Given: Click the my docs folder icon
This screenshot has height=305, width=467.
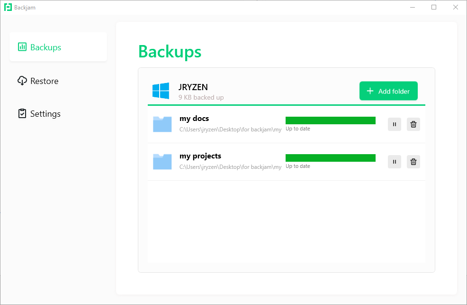Looking at the screenshot, I should (162, 124).
